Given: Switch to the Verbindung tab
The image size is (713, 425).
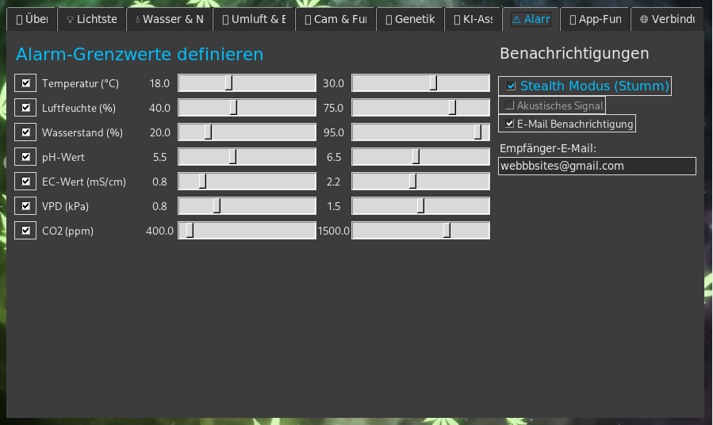Looking at the screenshot, I should pos(667,19).
